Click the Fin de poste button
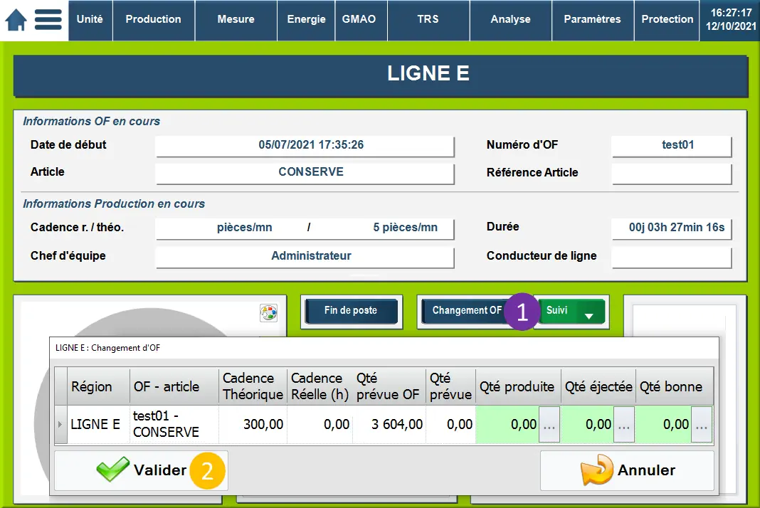 pyautogui.click(x=352, y=311)
